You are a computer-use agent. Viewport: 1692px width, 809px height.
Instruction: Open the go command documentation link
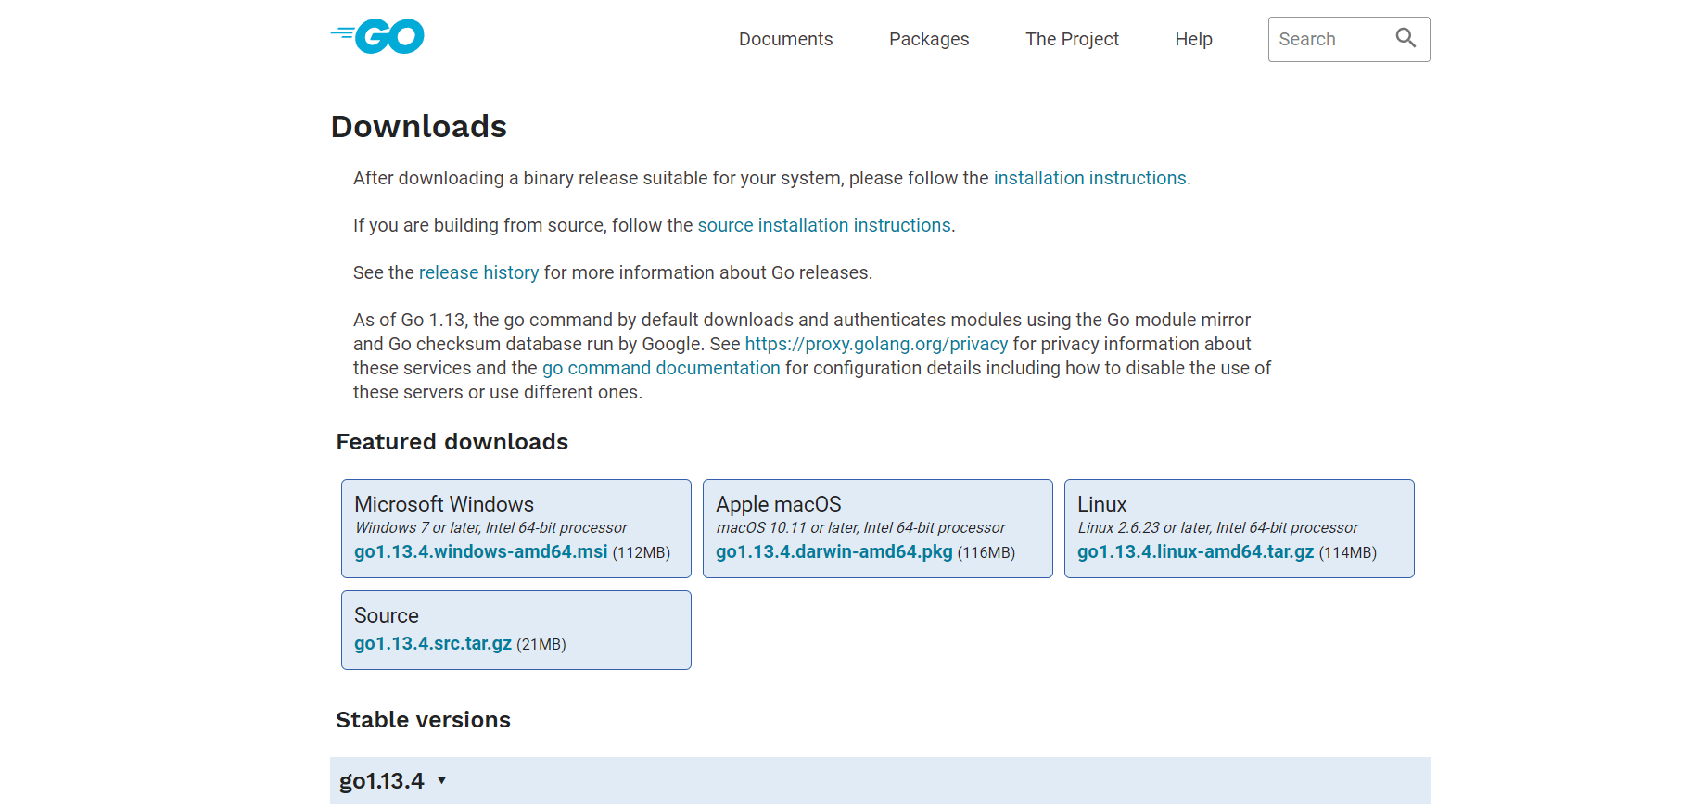tap(661, 368)
